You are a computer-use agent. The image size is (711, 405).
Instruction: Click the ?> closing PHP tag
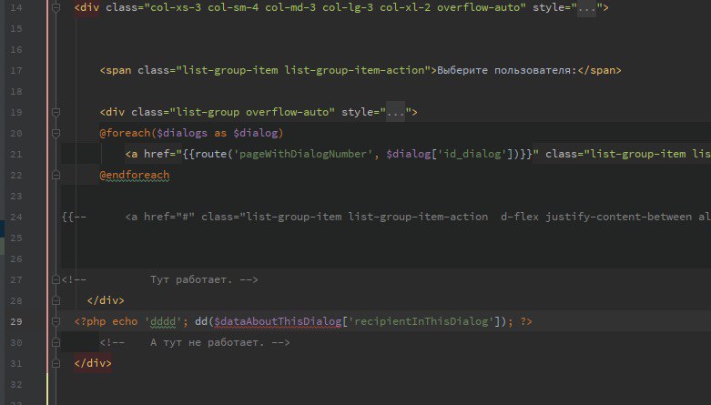tap(526, 321)
